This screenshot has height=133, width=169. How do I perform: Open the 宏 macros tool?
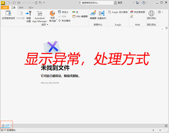click(75, 12)
